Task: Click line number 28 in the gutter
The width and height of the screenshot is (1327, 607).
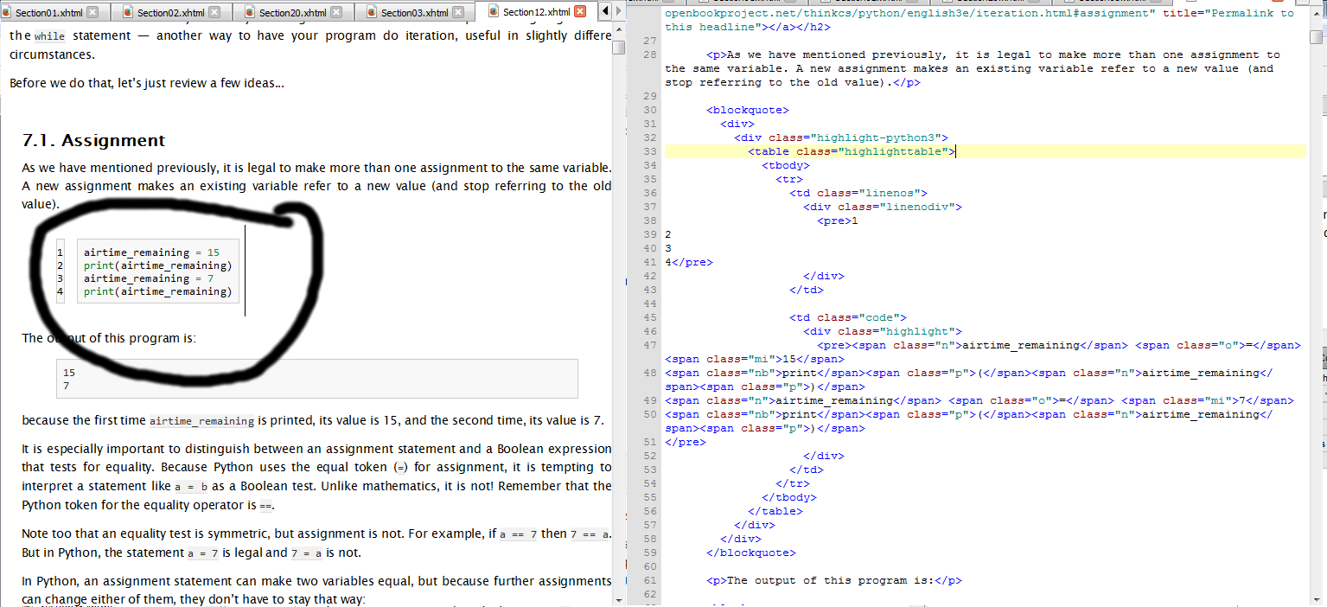Action: point(650,54)
